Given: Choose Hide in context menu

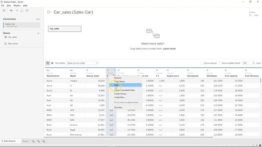Looking at the screenshot, I should click(125, 85).
